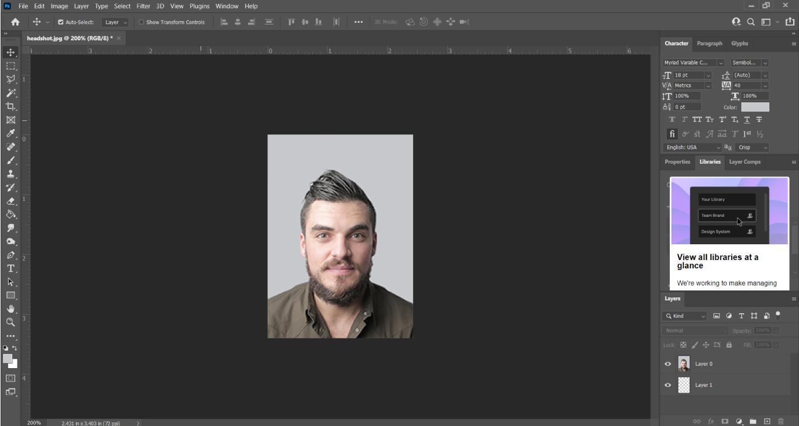Select the Brush tool
Viewport: 799px width, 426px height.
pos(11,160)
